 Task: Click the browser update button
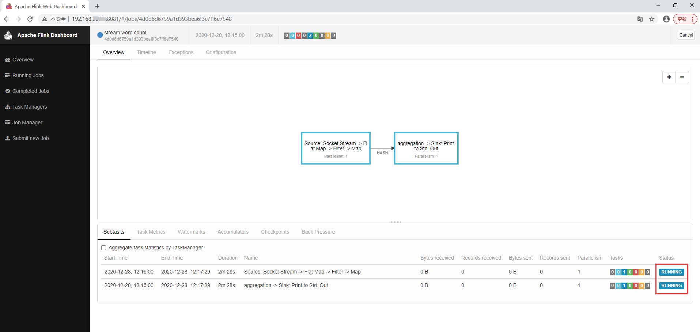[x=685, y=19]
